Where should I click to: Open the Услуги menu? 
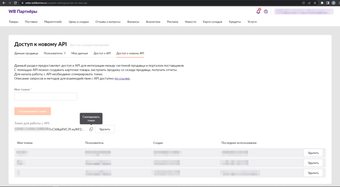(x=252, y=22)
